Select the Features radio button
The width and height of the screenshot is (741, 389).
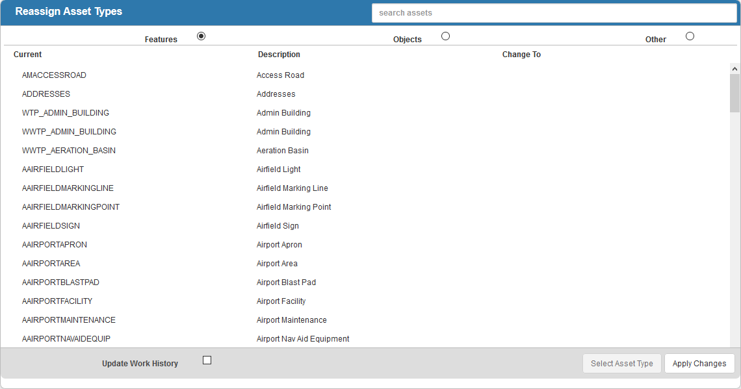click(201, 36)
